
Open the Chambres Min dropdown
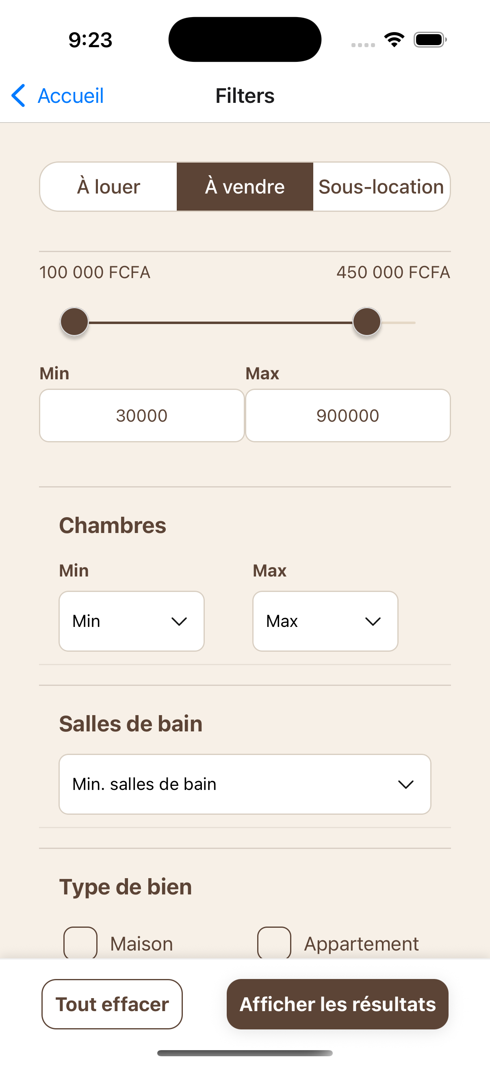pos(132,621)
